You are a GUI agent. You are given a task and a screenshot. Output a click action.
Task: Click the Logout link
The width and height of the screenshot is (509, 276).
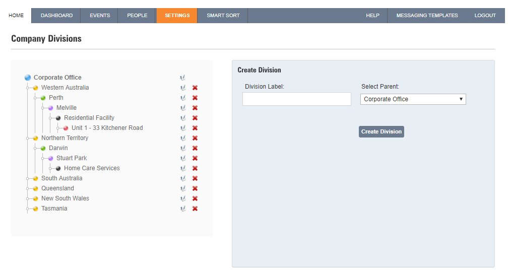click(x=485, y=16)
